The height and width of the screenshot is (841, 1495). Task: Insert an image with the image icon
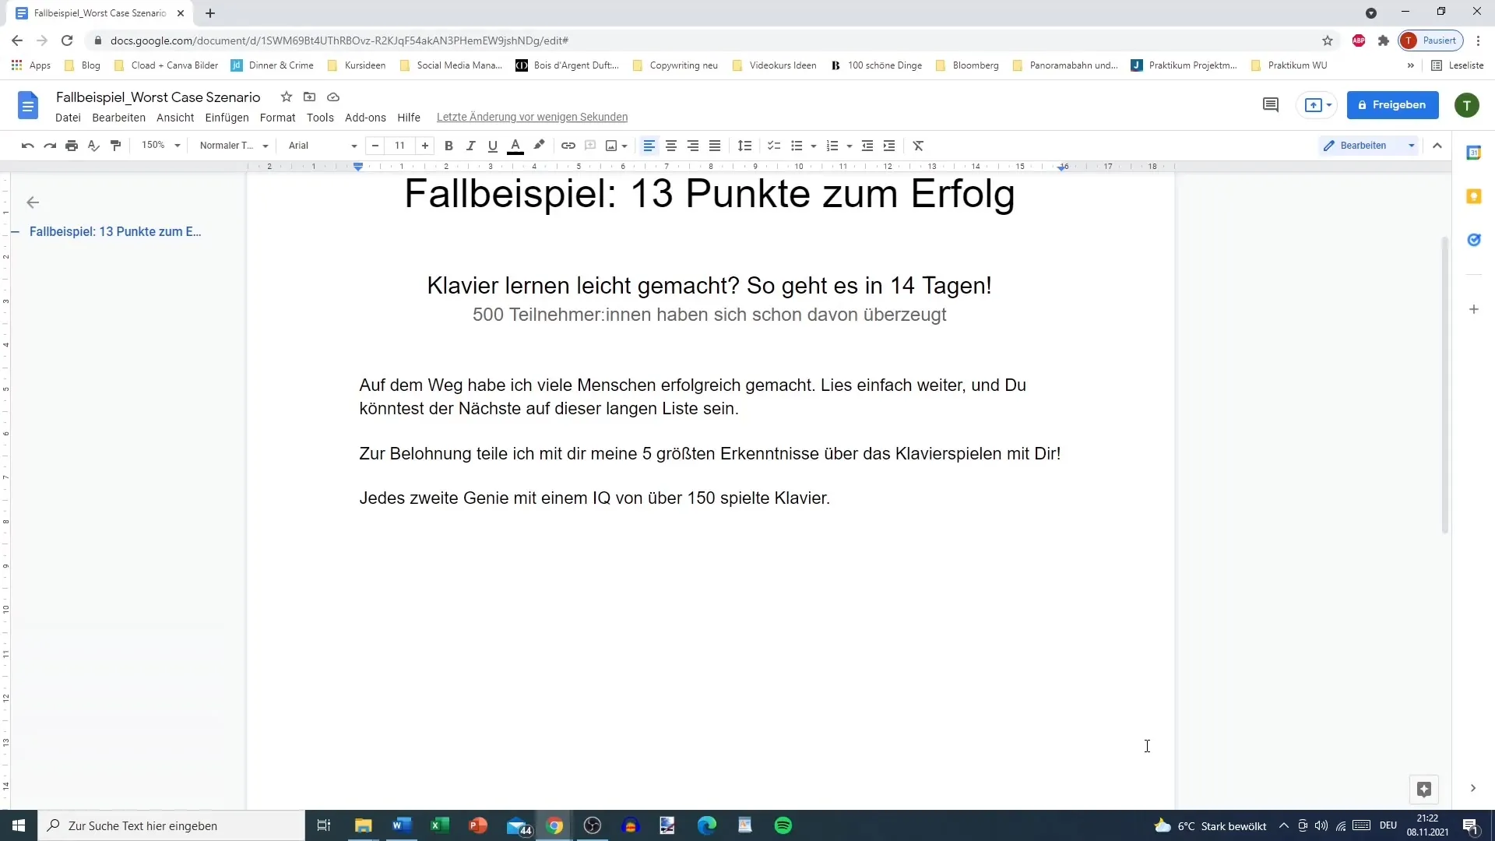pos(611,146)
